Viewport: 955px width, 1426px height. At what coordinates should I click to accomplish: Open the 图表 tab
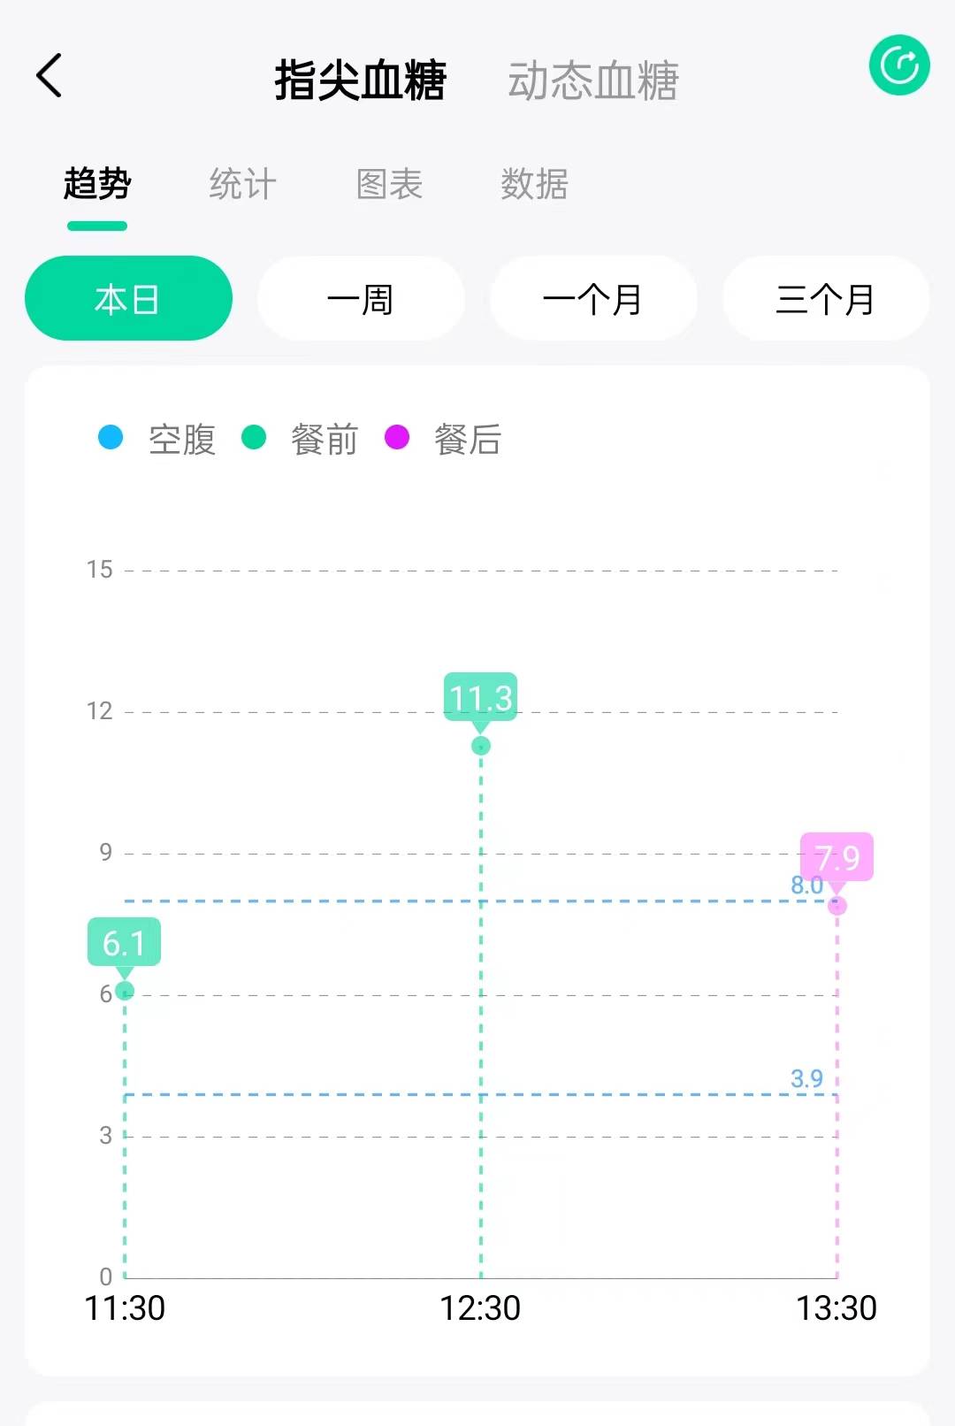click(x=389, y=184)
